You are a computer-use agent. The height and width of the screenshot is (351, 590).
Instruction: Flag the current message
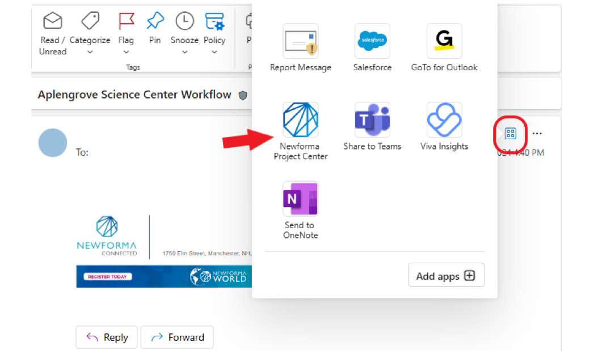[126, 28]
